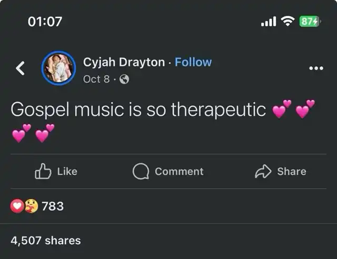Tap the Wi-Fi status icon
This screenshot has width=337, height=259.
click(288, 22)
